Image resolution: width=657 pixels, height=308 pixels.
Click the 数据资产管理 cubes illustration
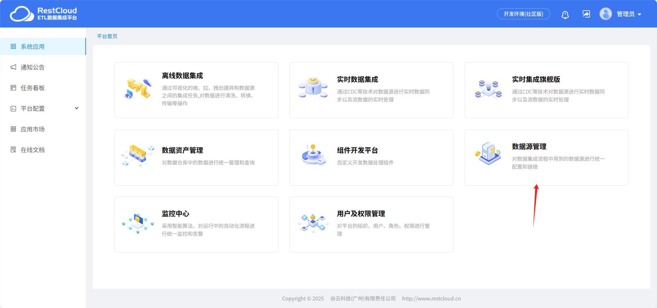(138, 156)
